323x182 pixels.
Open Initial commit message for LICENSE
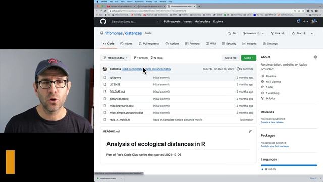(161, 84)
